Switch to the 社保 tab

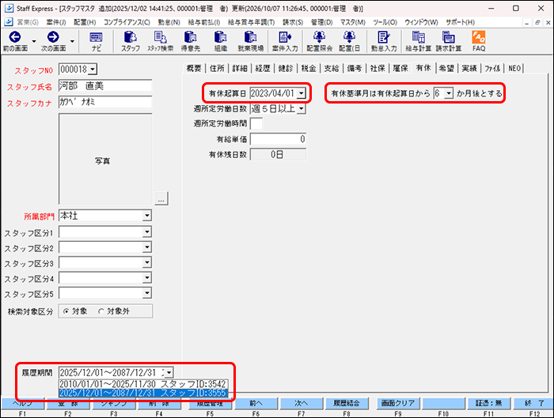click(x=378, y=68)
